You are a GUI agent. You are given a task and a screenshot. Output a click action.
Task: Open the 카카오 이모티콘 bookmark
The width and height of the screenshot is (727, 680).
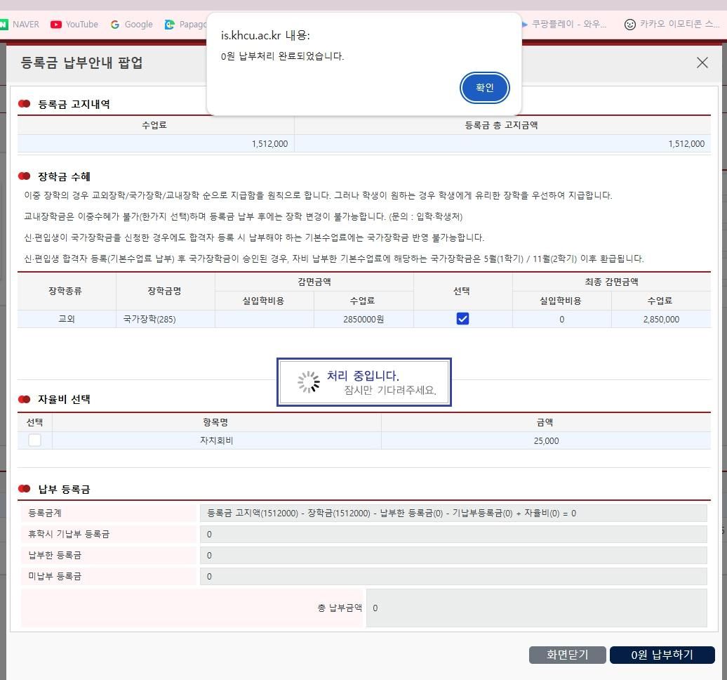pos(672,25)
